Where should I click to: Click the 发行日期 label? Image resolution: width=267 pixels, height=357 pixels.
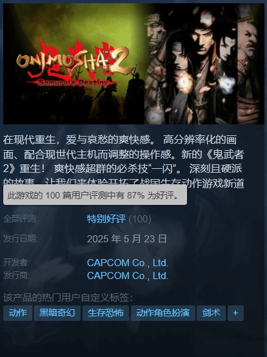pyautogui.click(x=20, y=239)
